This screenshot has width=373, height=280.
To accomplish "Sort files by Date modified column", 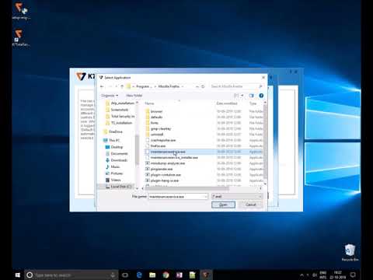I will (227, 103).
